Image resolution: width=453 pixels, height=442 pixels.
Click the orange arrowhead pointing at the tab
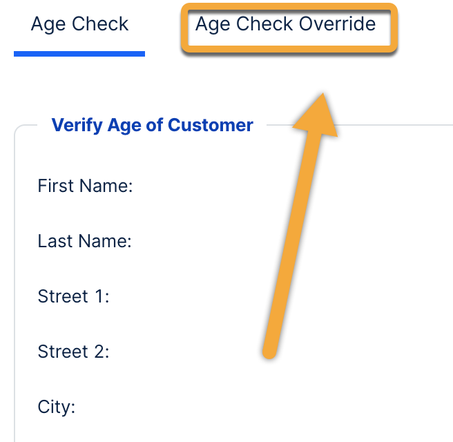point(318,117)
